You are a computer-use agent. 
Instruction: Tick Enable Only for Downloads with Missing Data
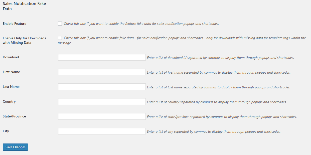[60, 38]
